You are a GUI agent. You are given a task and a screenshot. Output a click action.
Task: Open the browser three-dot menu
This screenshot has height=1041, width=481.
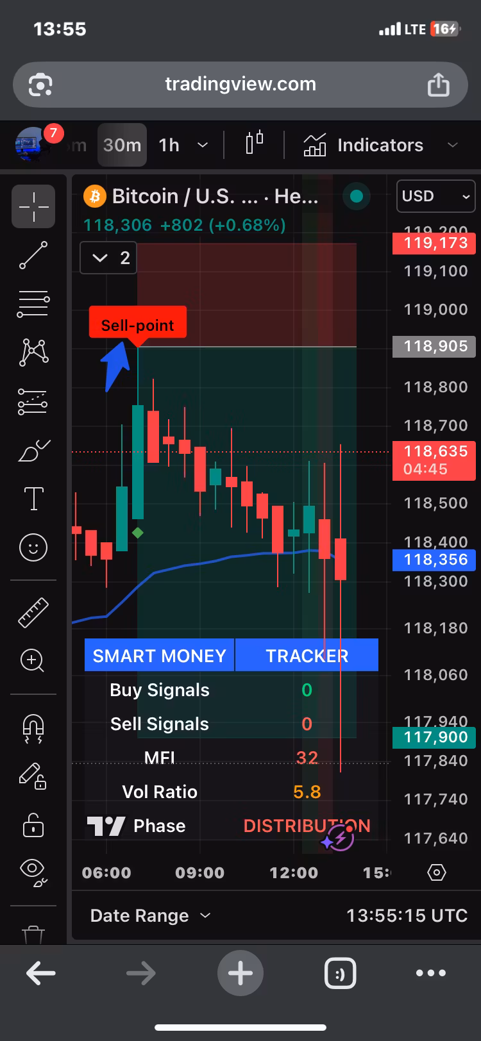(430, 973)
